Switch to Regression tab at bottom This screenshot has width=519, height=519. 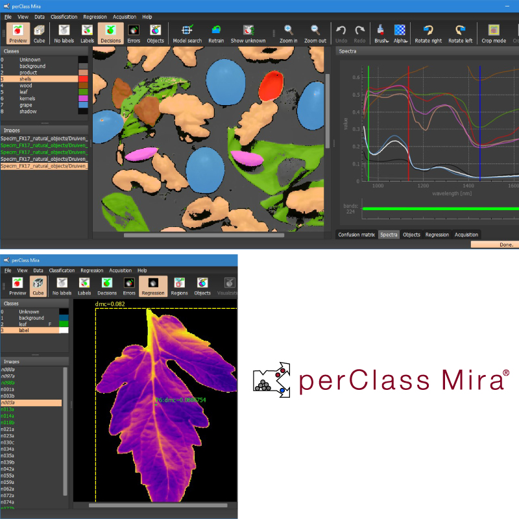pos(437,235)
